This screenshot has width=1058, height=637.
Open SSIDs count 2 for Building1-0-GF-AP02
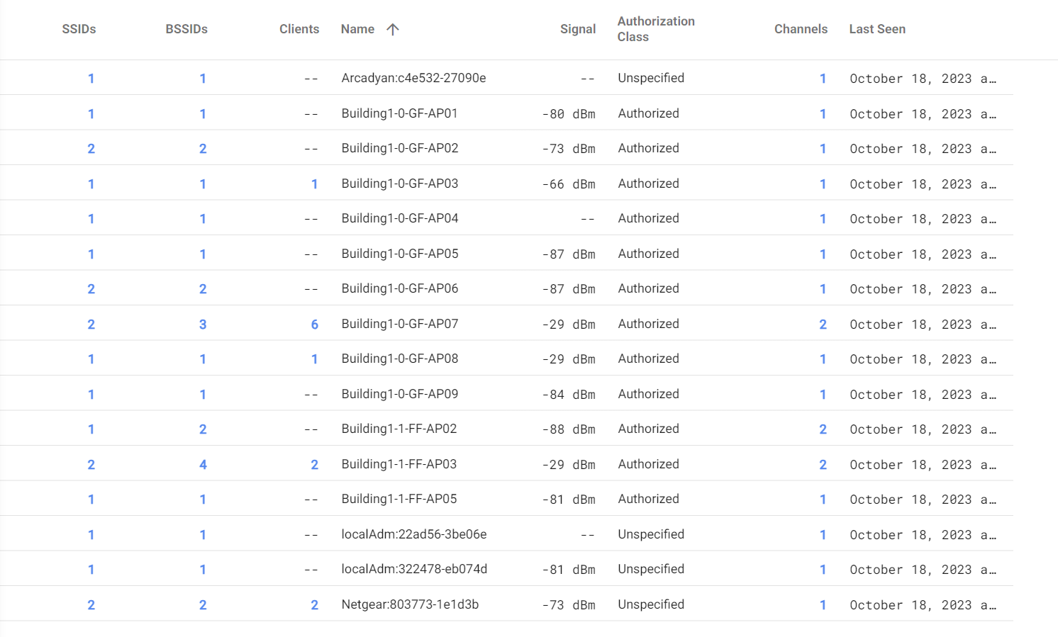pos(91,149)
